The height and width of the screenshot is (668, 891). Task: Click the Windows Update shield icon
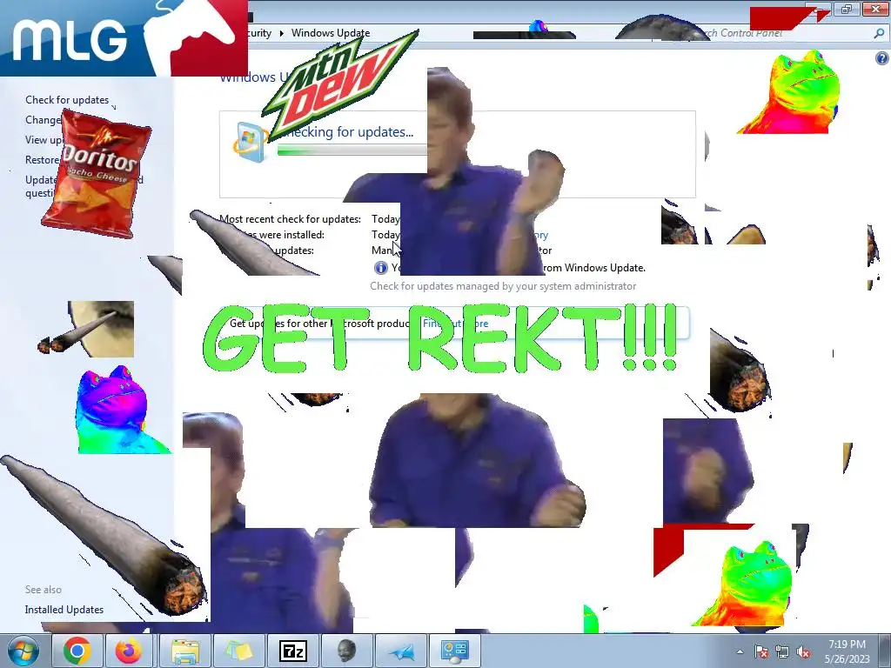250,142
